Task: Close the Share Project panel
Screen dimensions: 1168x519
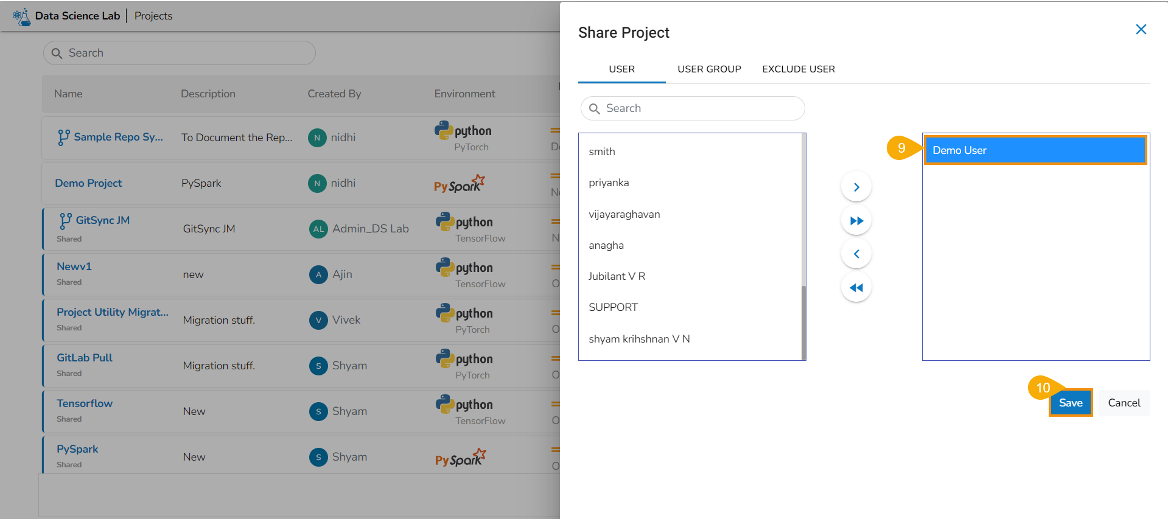Action: (x=1141, y=29)
